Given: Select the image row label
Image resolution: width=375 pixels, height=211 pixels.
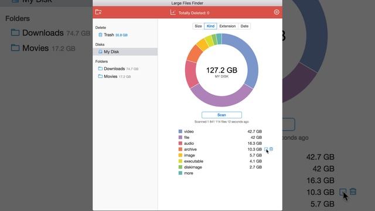Looking at the screenshot, I should pyautogui.click(x=189, y=155).
